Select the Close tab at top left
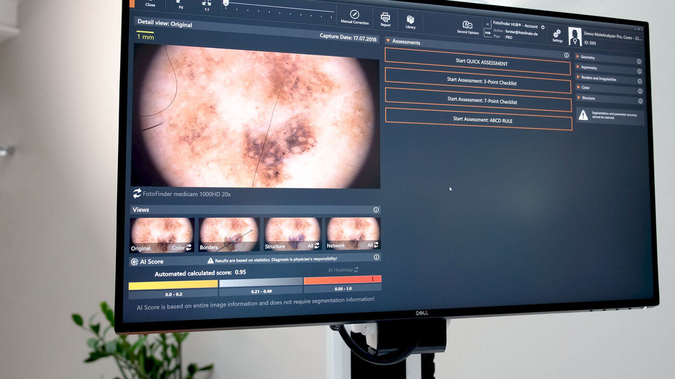 point(150,5)
